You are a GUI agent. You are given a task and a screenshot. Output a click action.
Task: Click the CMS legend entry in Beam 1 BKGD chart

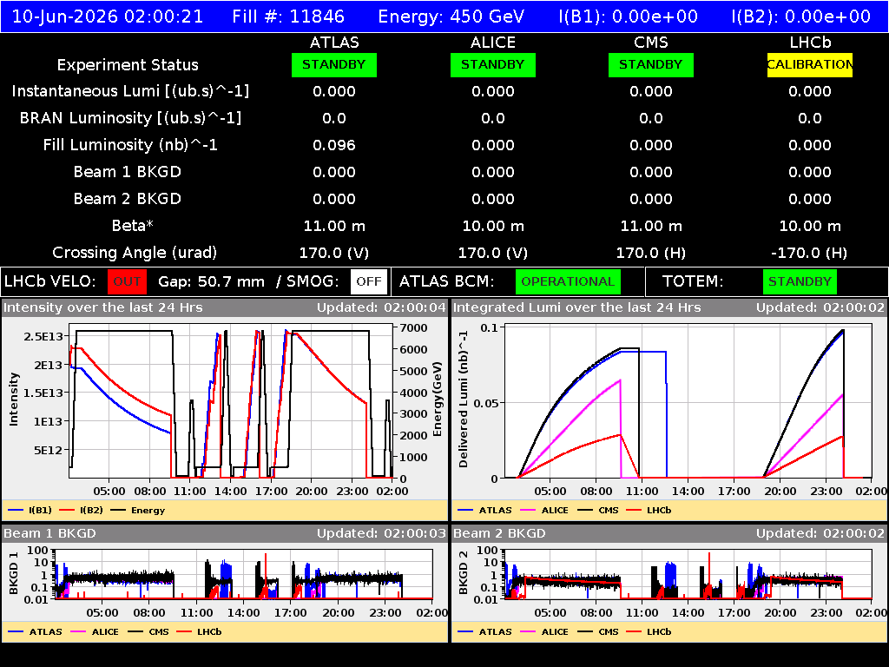click(x=148, y=631)
